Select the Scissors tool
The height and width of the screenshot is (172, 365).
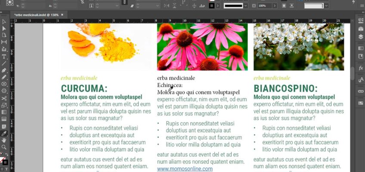tap(4, 98)
